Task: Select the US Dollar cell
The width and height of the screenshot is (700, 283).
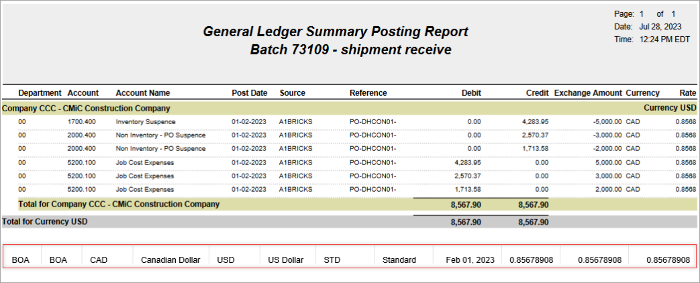Action: [x=286, y=260]
